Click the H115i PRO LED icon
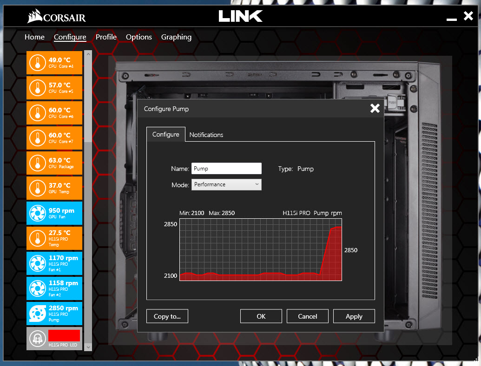Screen dimensions: 481x366 [38, 339]
